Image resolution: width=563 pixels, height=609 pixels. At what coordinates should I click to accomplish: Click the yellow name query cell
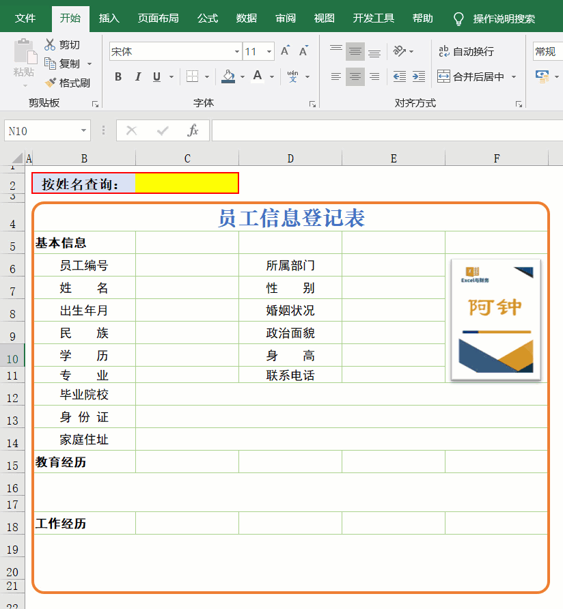187,184
